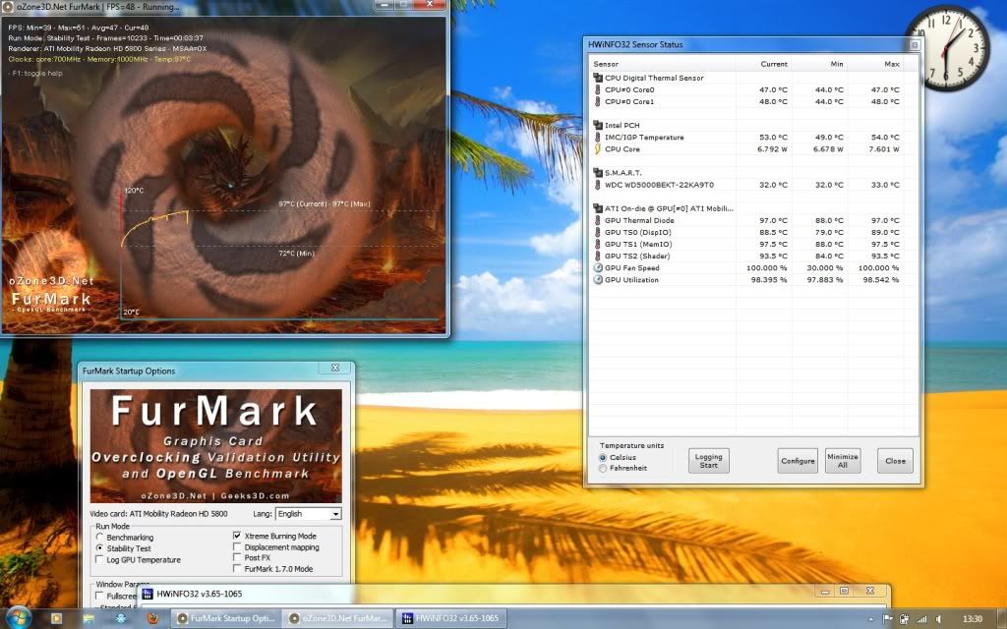
Task: Click the ATI On-die GPU group icon
Action: (x=597, y=208)
